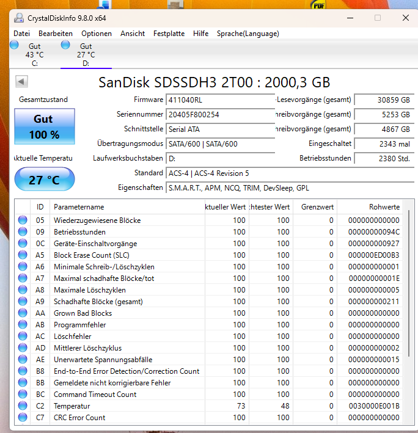Click status orb of End-to-End Error row
The height and width of the screenshot is (433, 418).
[23, 371]
